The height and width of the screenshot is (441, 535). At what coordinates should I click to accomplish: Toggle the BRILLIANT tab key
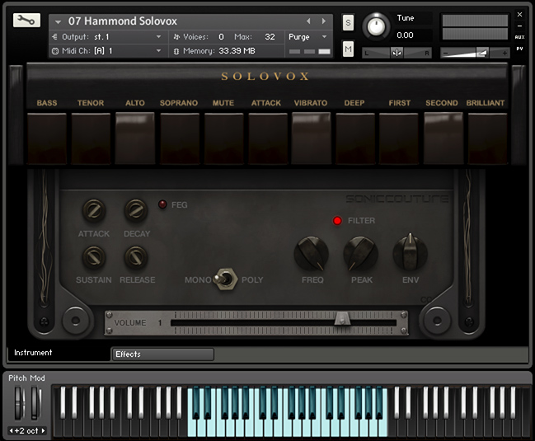[x=487, y=138]
